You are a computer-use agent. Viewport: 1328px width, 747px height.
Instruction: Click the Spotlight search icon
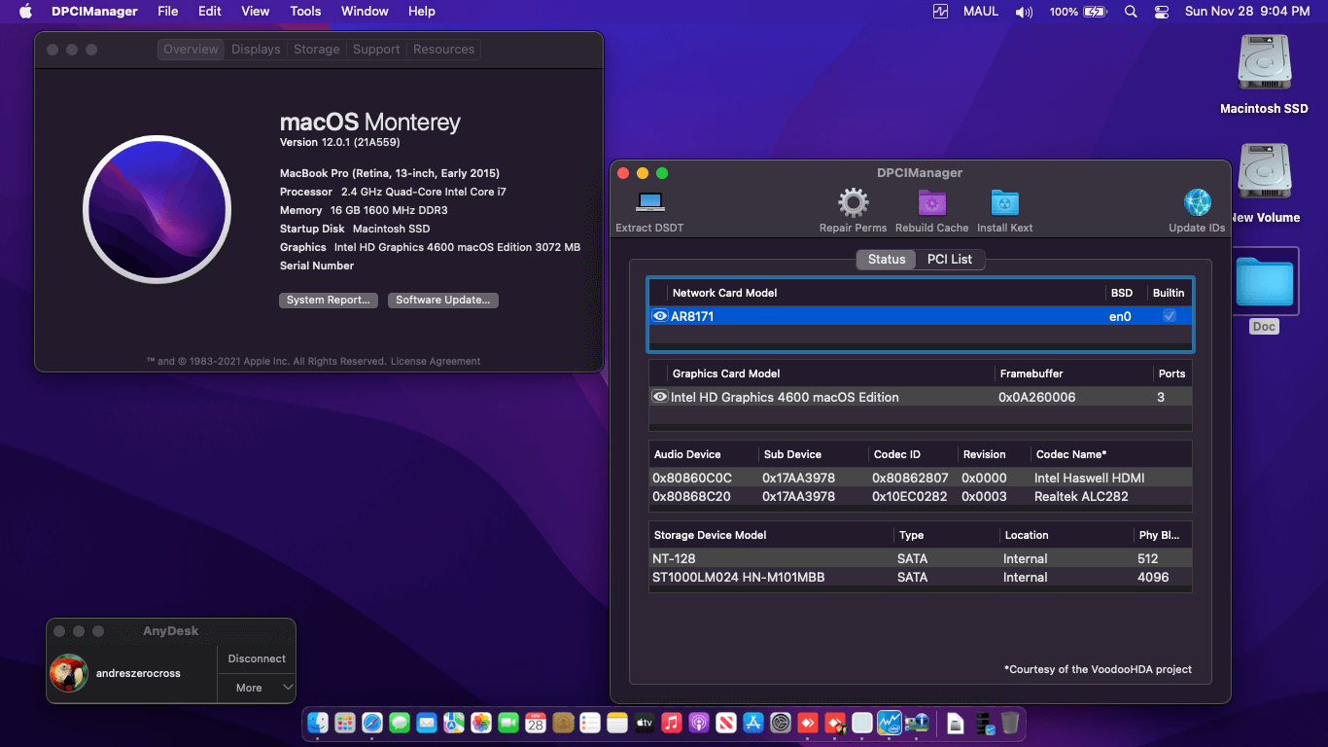coord(1131,12)
